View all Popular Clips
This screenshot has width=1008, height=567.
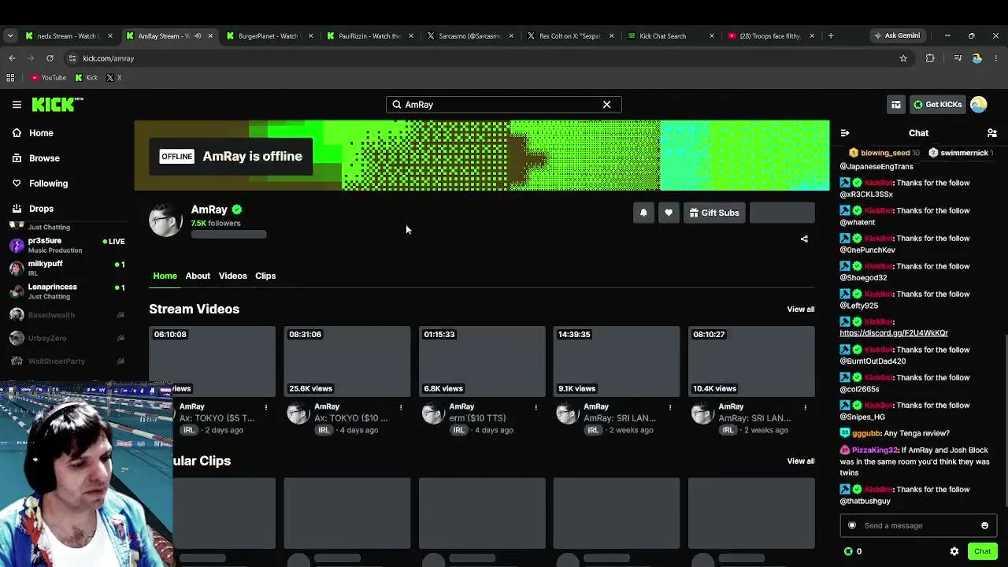(x=801, y=461)
